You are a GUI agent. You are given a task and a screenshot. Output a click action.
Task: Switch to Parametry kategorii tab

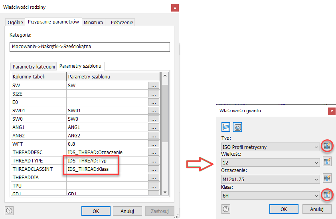pos(34,66)
